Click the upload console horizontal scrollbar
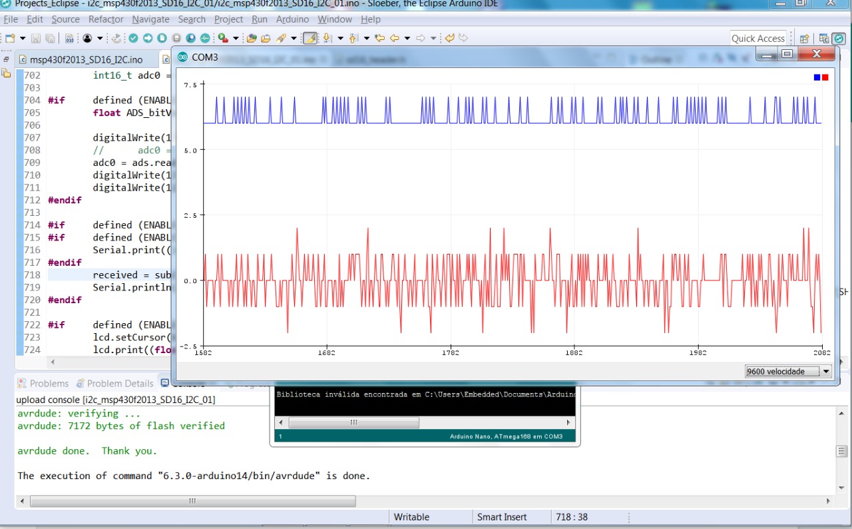 (x=193, y=501)
